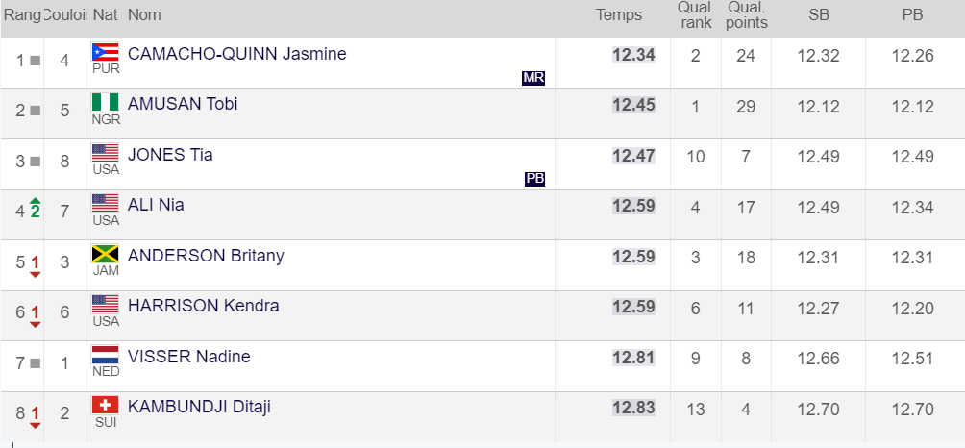The image size is (965, 448).
Task: Click the USA flag beside JONES Tia
Action: click(105, 153)
